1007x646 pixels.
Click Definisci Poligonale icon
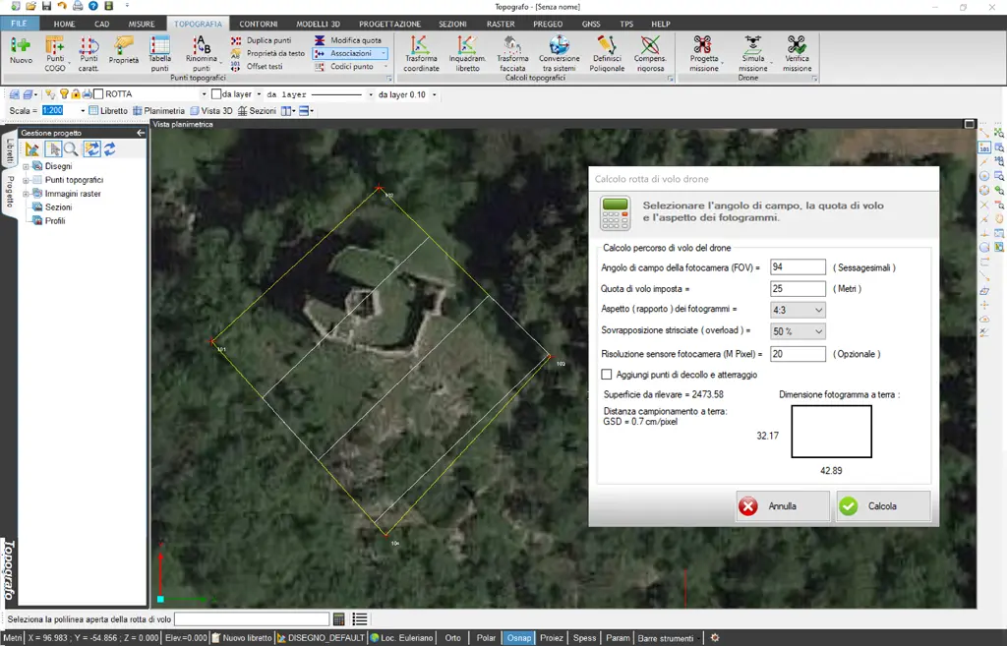tap(607, 53)
